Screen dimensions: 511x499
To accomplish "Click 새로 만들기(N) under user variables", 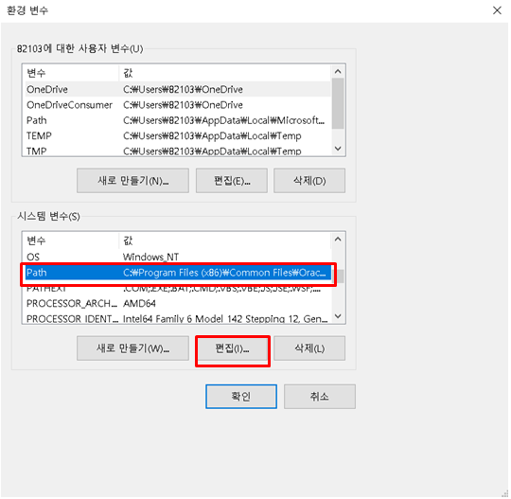I will click(x=132, y=180).
